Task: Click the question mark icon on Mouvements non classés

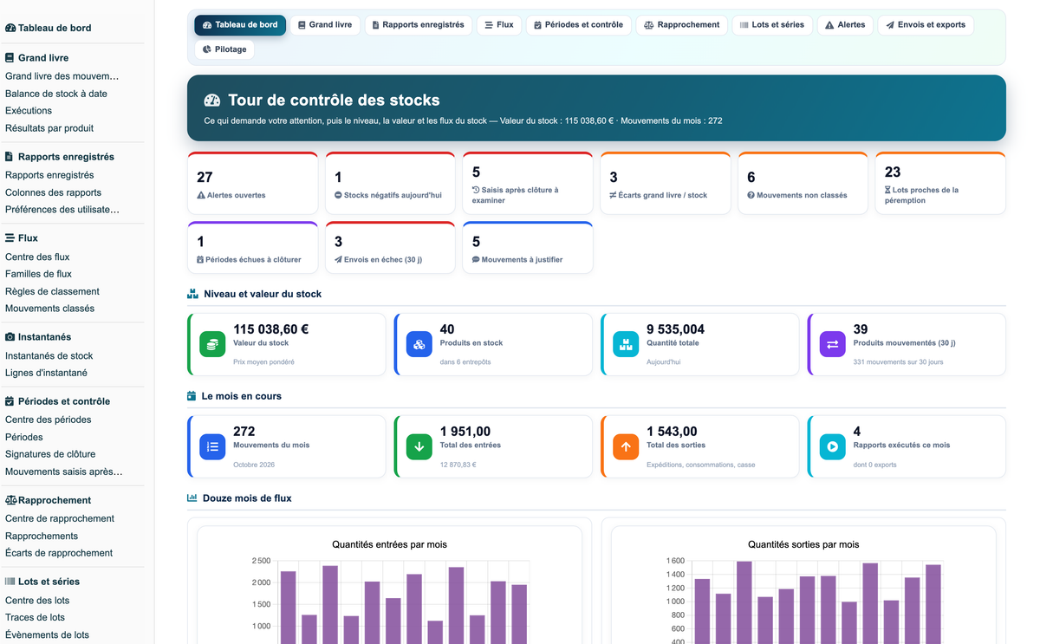Action: click(x=751, y=195)
